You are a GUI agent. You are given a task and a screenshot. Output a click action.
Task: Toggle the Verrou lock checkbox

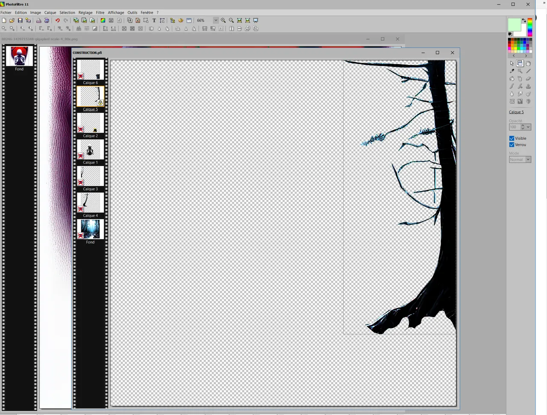click(x=512, y=145)
